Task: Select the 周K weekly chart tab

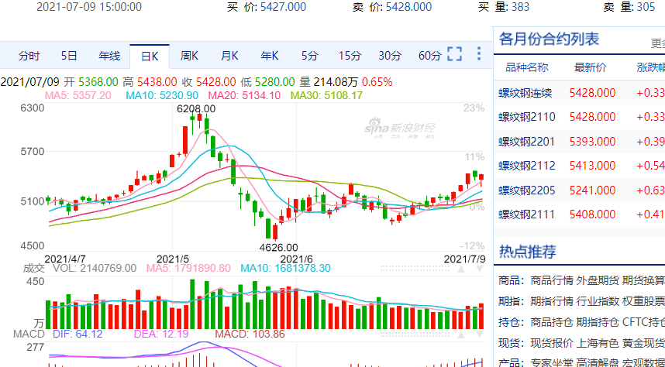Action: 189,56
